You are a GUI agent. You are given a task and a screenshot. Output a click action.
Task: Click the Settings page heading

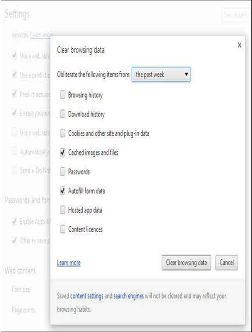click(17, 14)
